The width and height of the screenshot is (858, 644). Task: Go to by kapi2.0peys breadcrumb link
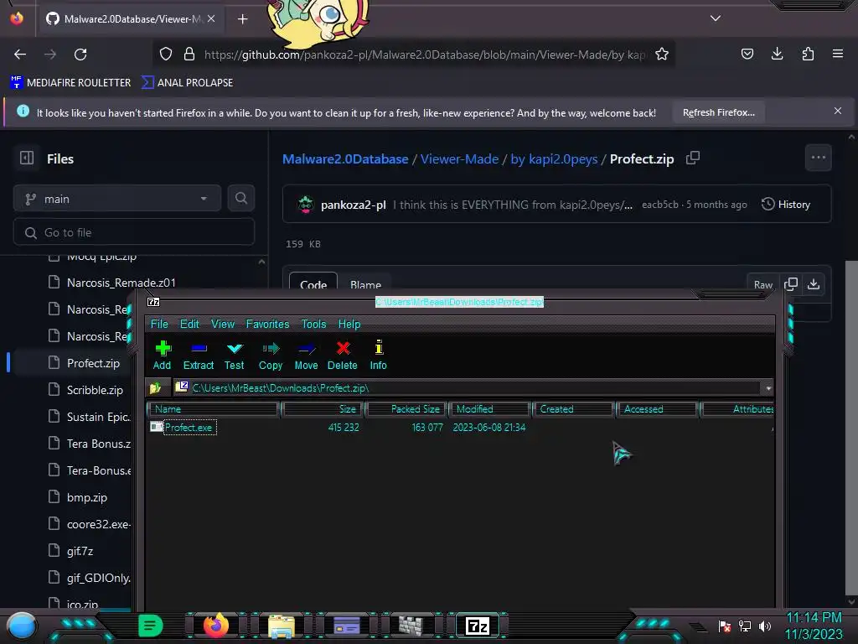point(554,158)
